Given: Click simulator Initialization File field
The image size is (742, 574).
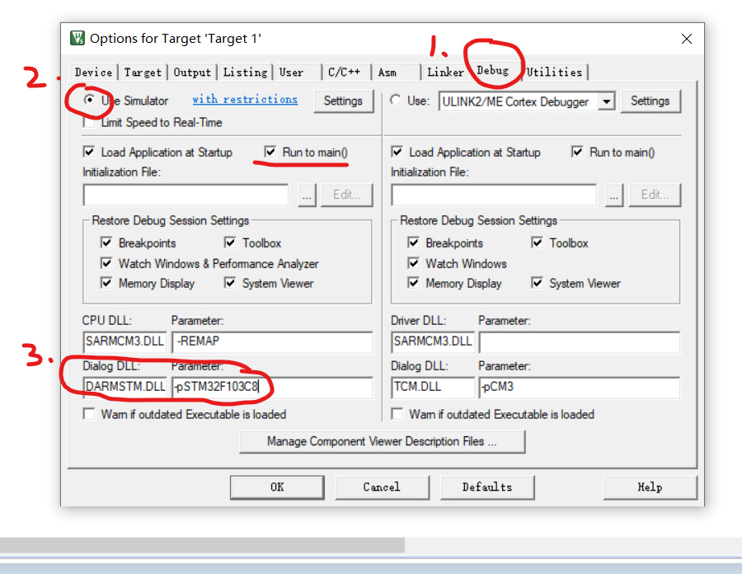Looking at the screenshot, I should (185, 195).
